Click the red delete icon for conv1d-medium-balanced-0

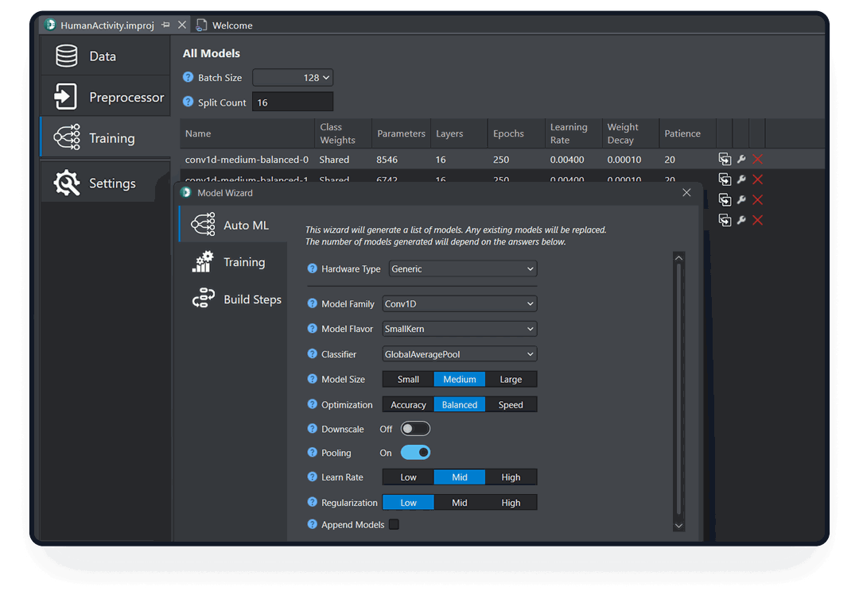tap(757, 160)
